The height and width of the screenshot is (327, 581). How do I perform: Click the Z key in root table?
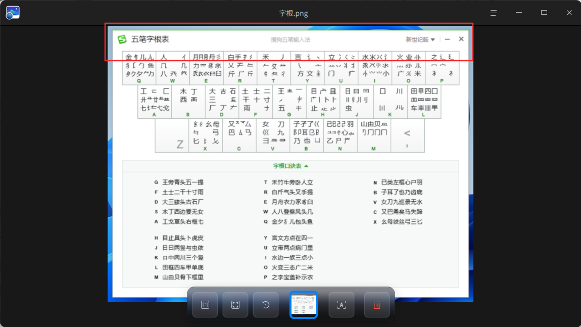[x=172, y=135]
